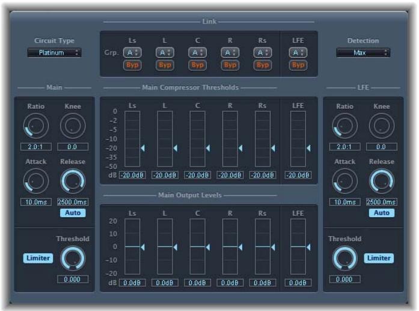
Task: Click C compressor threshold slider arrow
Action: pyautogui.click(x=208, y=148)
